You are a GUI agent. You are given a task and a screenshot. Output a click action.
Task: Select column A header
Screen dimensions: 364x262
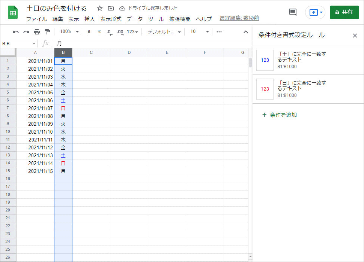click(35, 52)
